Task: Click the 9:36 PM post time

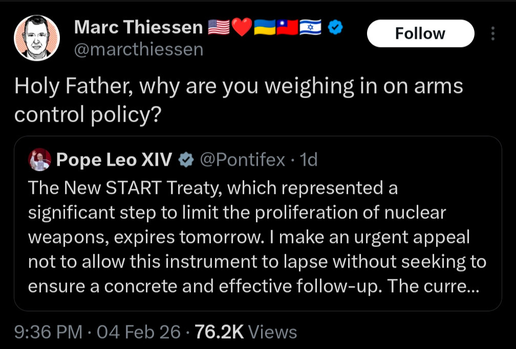Action: (x=48, y=332)
